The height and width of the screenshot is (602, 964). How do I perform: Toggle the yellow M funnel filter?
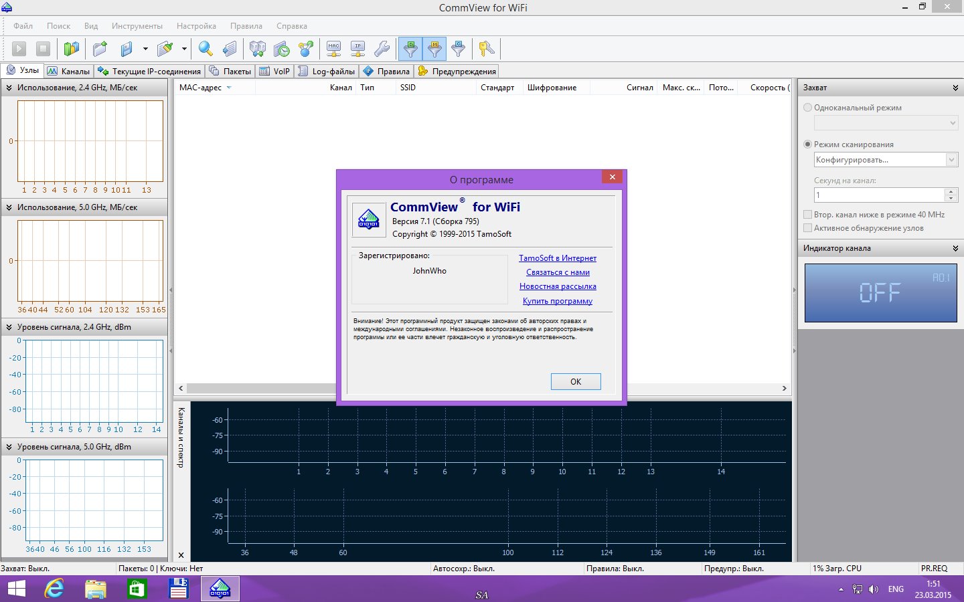pyautogui.click(x=434, y=49)
